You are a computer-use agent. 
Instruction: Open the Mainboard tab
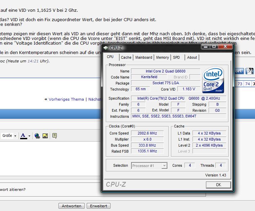(x=144, y=57)
